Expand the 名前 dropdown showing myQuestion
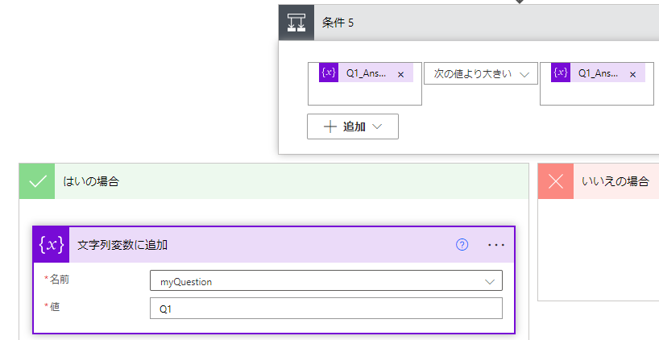The image size is (659, 340). (x=489, y=281)
